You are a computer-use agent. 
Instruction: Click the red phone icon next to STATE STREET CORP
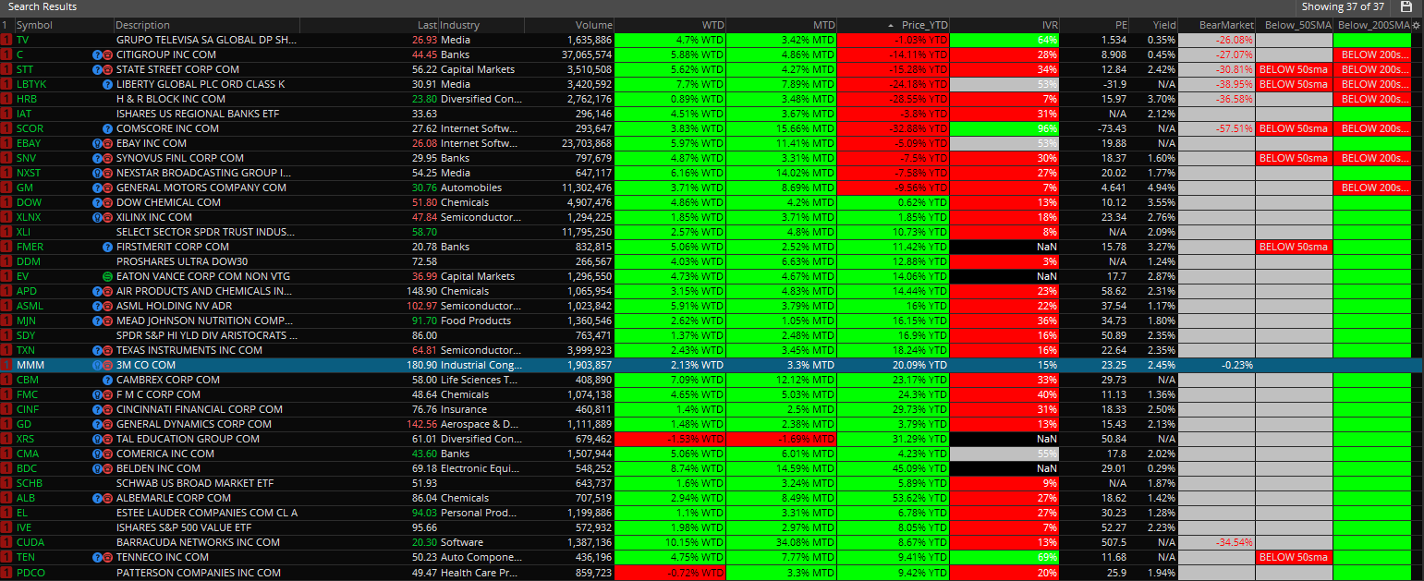pyautogui.click(x=110, y=69)
